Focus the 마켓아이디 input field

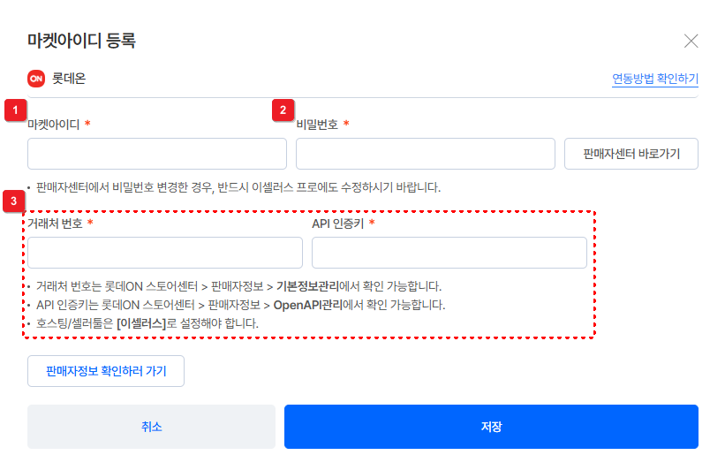click(157, 154)
